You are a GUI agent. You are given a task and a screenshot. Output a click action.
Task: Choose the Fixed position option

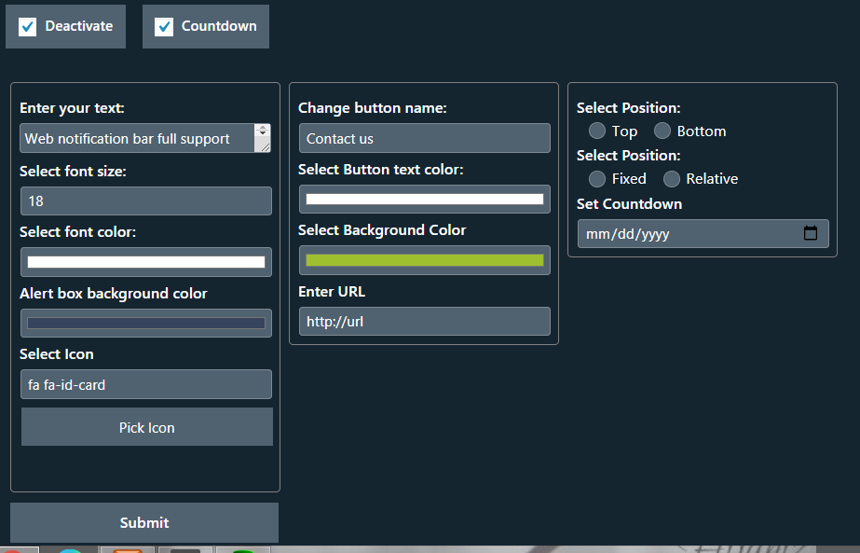596,178
